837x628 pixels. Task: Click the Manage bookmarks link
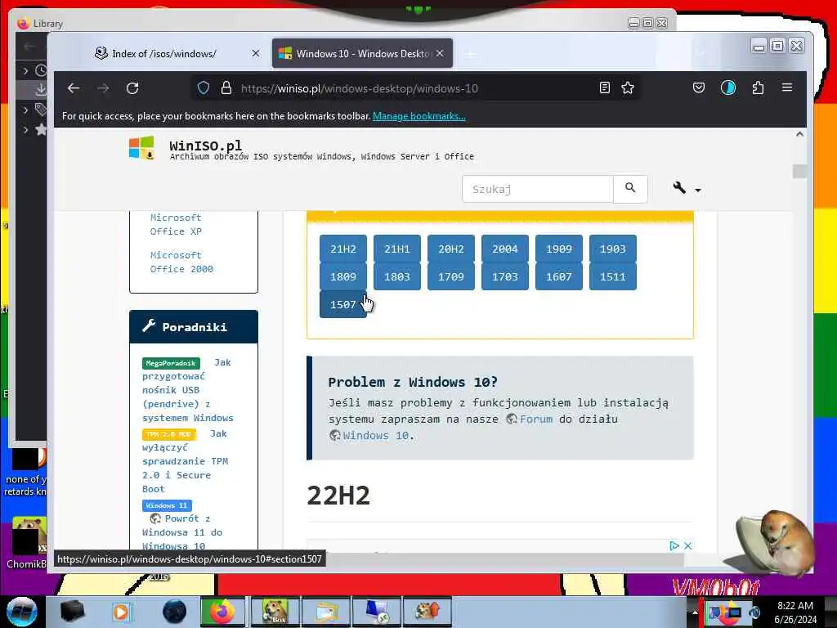(x=419, y=116)
